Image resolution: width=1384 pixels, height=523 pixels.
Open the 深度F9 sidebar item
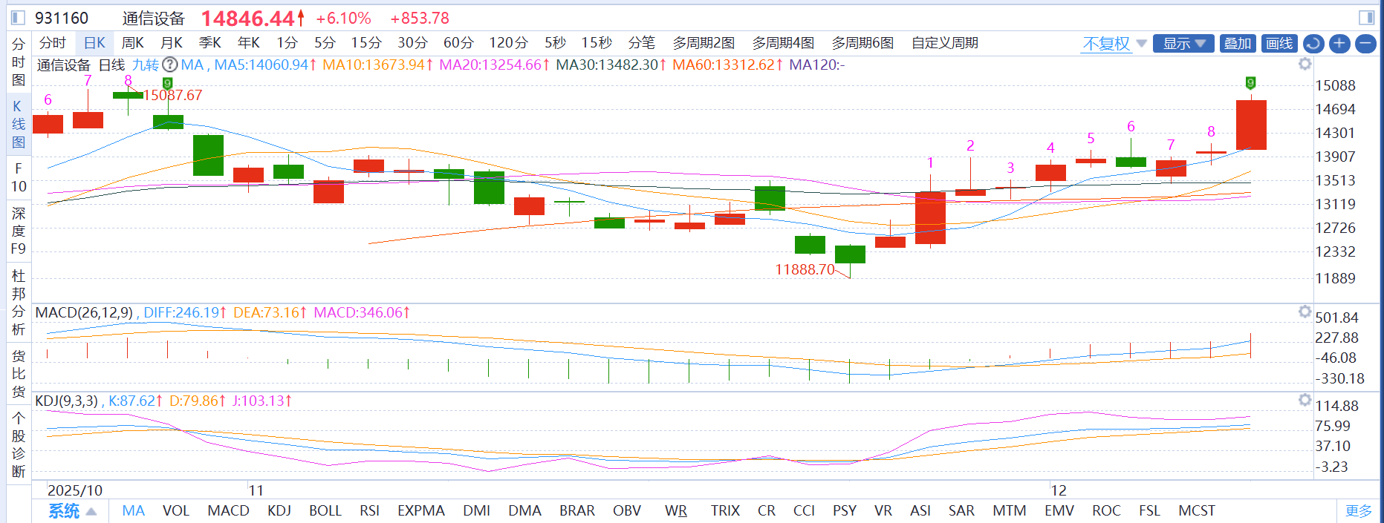pos(19,231)
